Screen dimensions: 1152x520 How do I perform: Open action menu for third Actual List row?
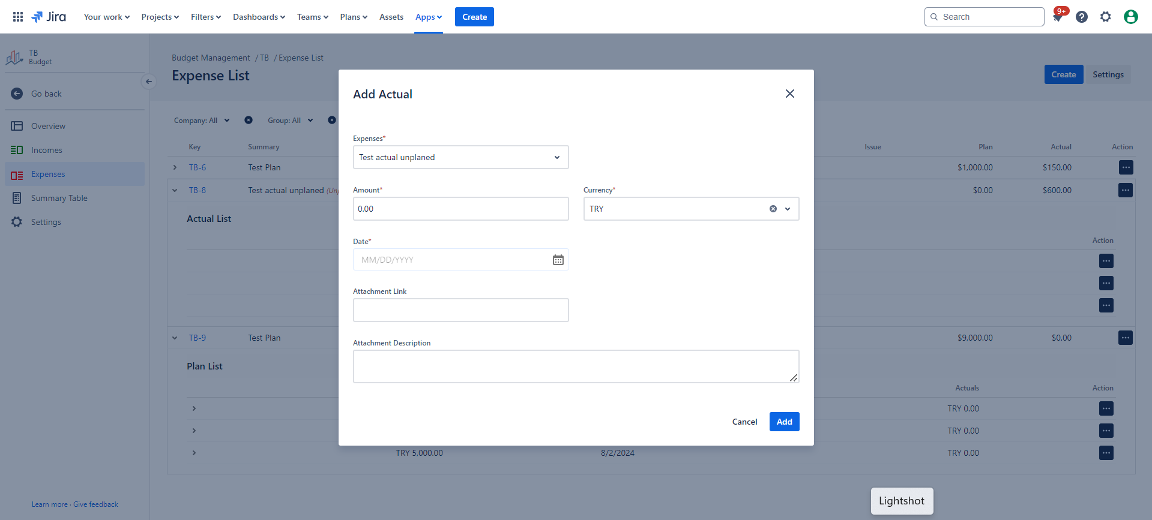click(x=1106, y=305)
